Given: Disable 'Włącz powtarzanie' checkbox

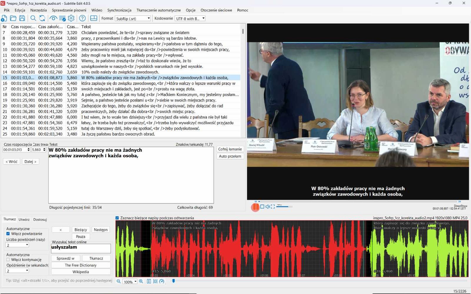Looking at the screenshot, I should [x=8, y=234].
